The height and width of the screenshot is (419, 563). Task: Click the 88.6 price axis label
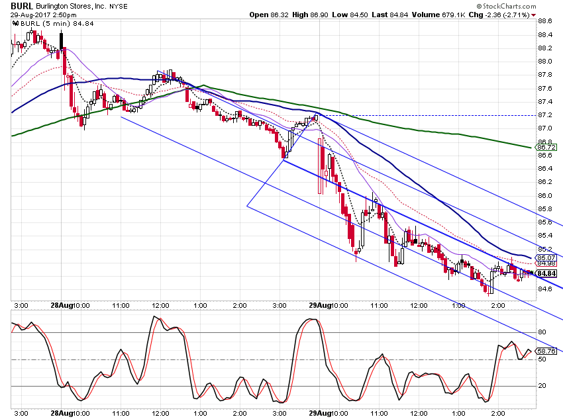(545, 21)
